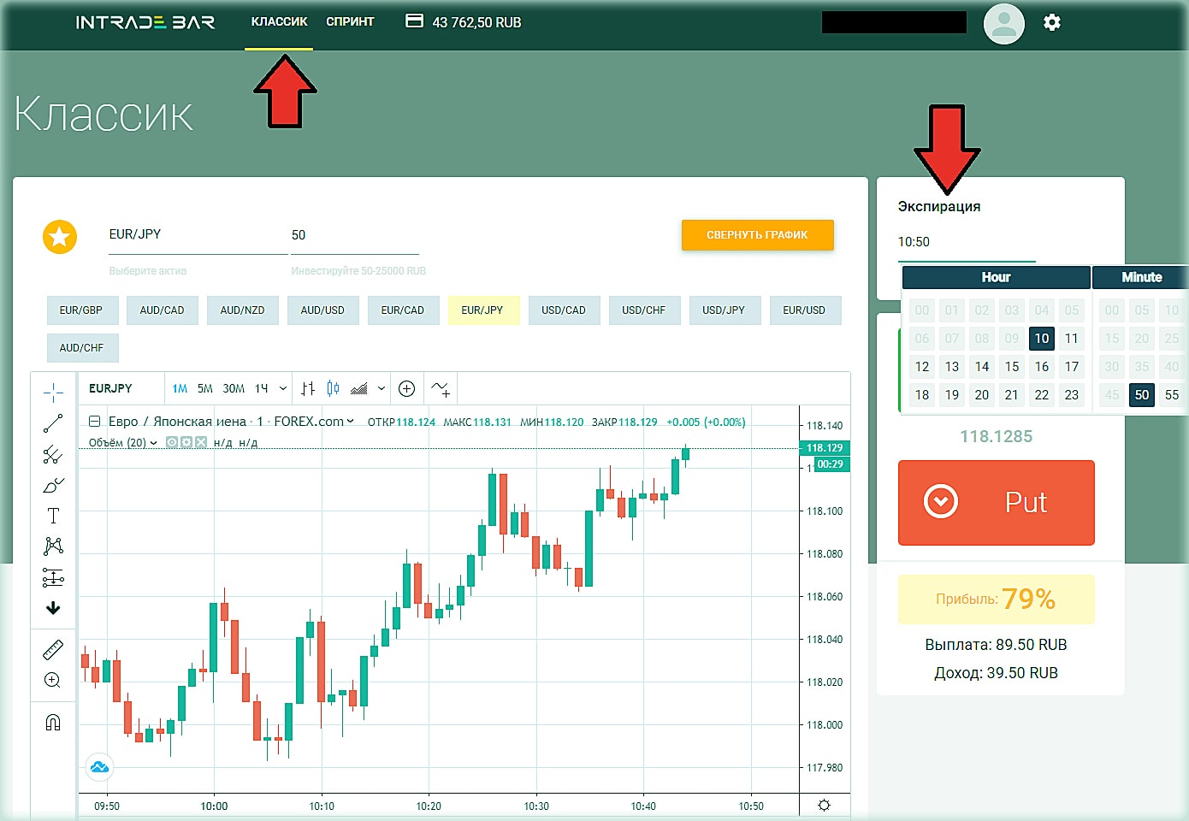Select 50 in the Minute column
Screen dimensions: 1189x821
point(1142,395)
